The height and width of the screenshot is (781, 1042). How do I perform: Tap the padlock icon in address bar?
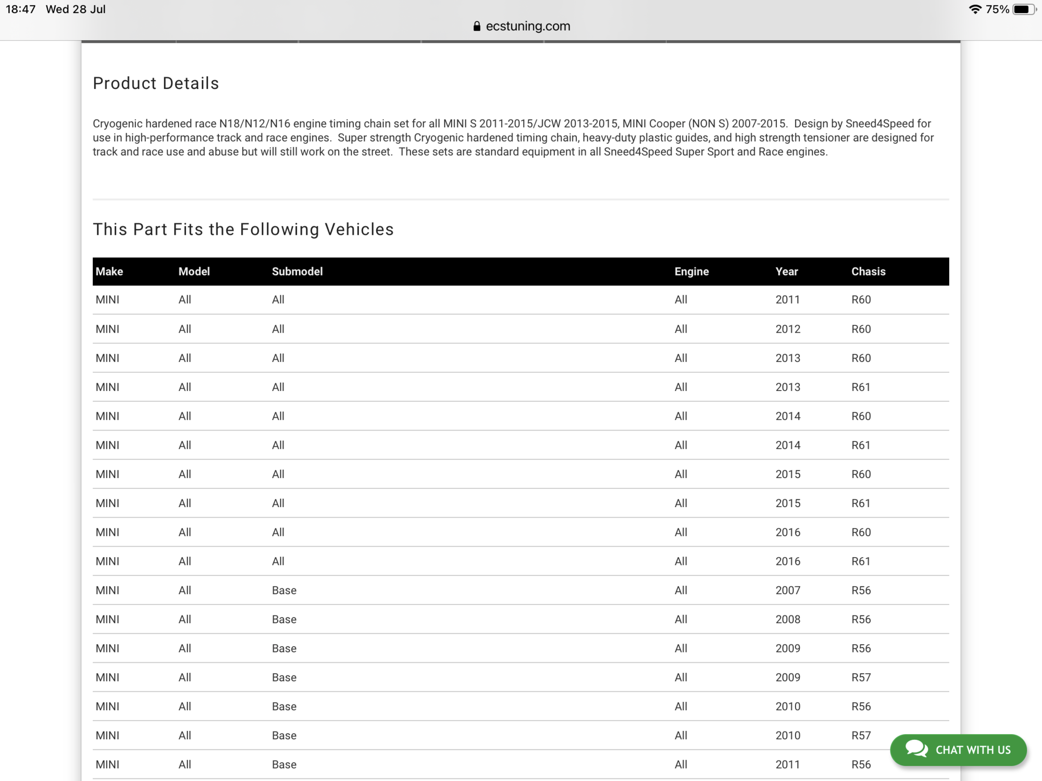pyautogui.click(x=476, y=26)
